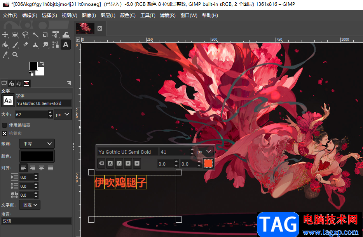Toggle underline in on-canvas text editor
Image resolution: width=363 pixels, height=237 pixels.
tap(128, 163)
